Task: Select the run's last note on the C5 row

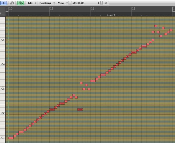Action: click(x=153, y=40)
